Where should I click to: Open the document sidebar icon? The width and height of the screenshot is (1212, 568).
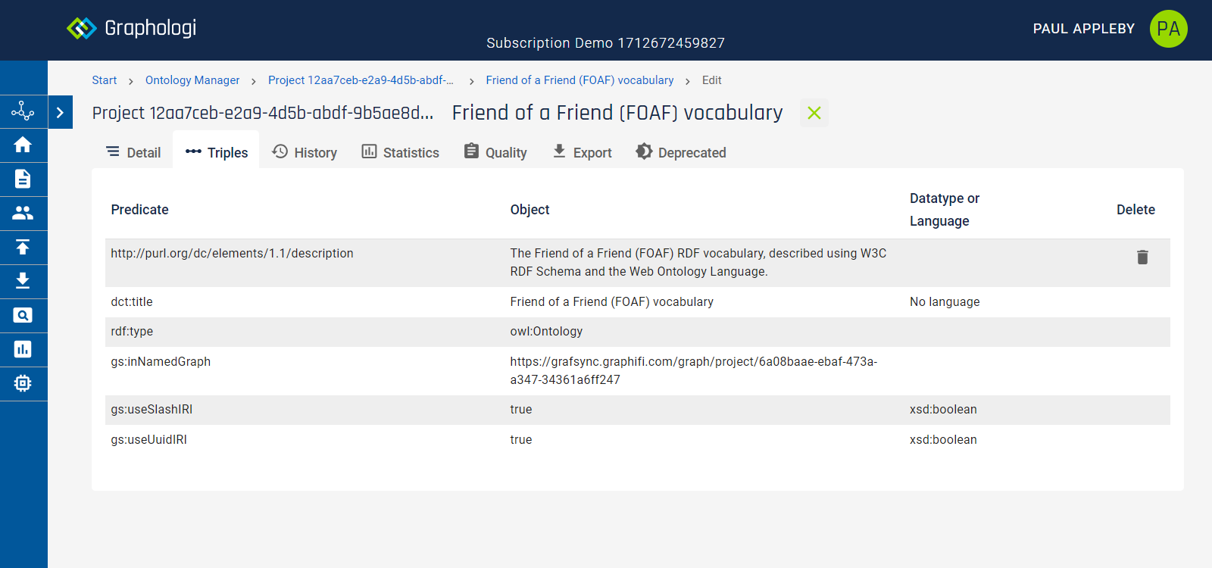pos(23,179)
